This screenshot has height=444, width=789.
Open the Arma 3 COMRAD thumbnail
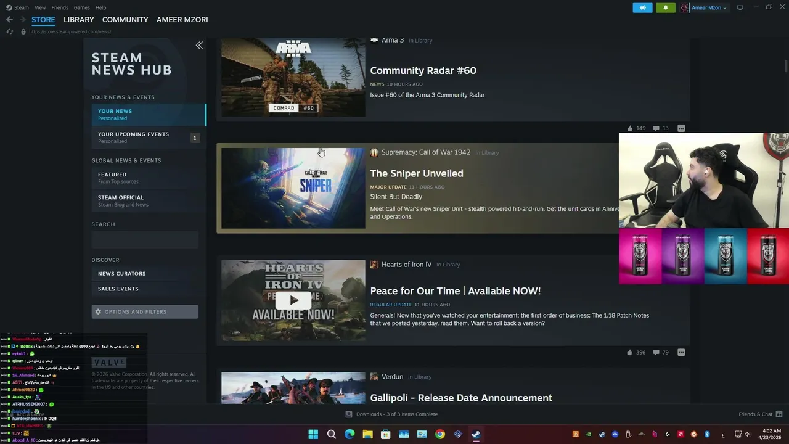tap(293, 77)
